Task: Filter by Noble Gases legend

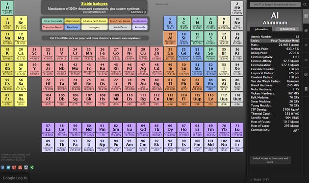Action: [120, 27]
